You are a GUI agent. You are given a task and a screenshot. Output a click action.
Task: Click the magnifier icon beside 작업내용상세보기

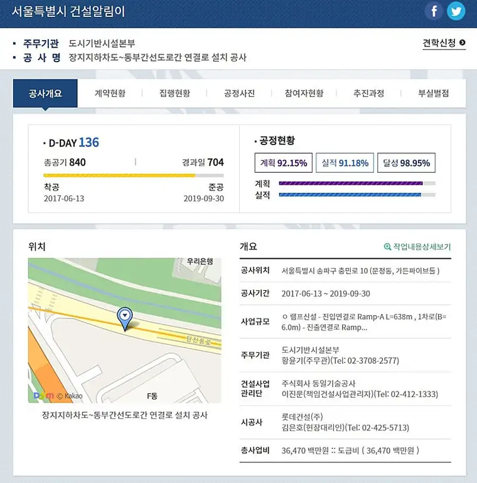pyautogui.click(x=387, y=247)
